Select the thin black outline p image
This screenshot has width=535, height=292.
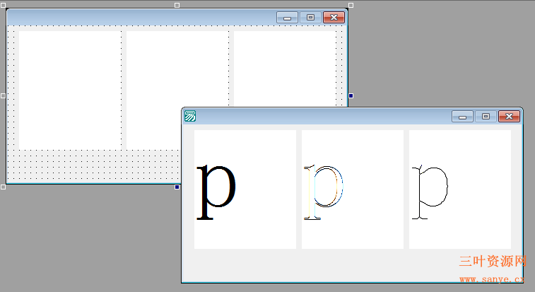pyautogui.click(x=459, y=189)
